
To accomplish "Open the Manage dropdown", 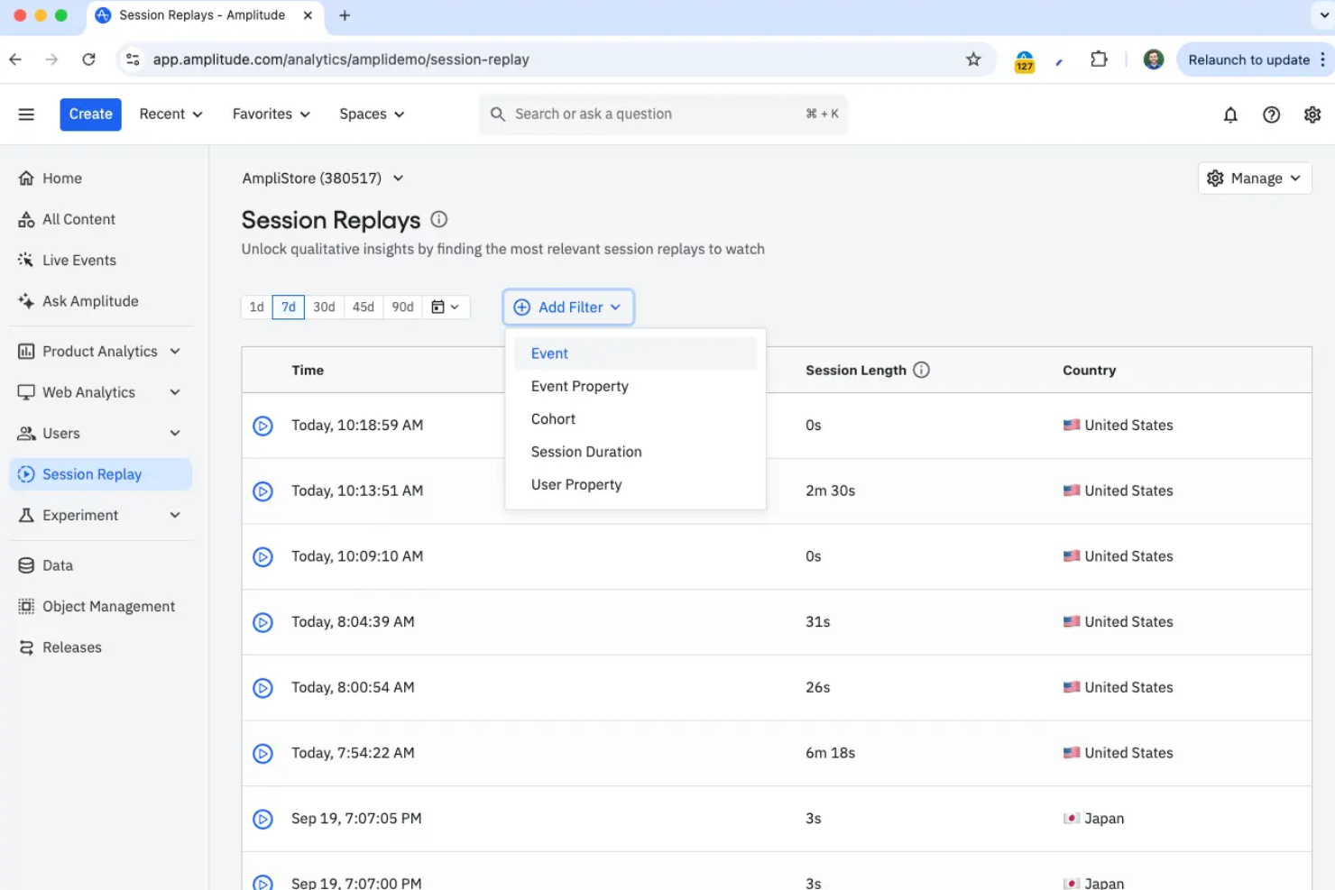I will [1255, 179].
